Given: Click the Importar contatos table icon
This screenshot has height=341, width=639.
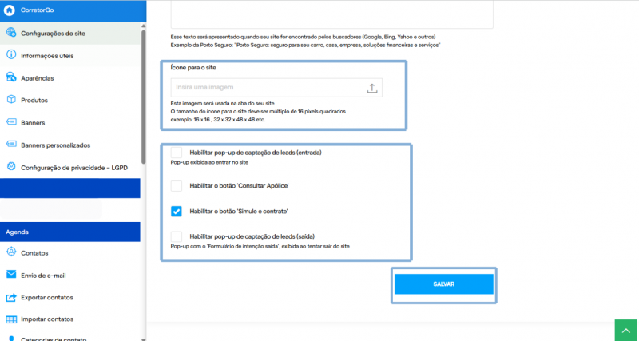Looking at the screenshot, I should pos(11,319).
